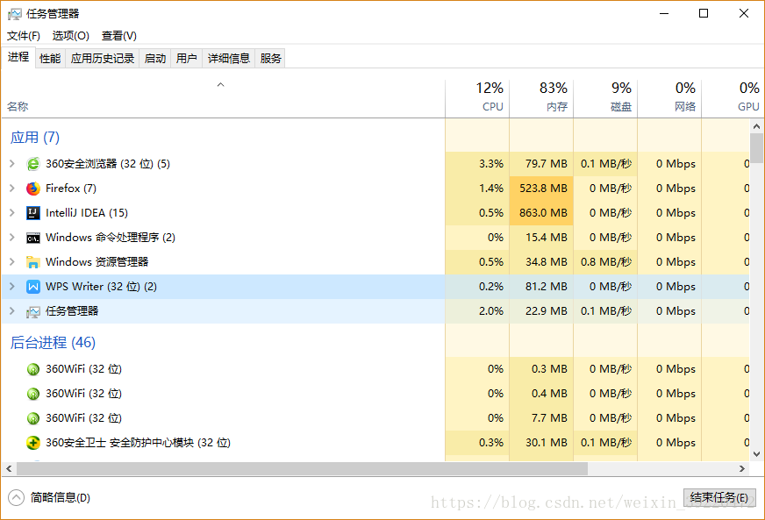The image size is (765, 520).
Task: Expand the IntelliJ IDEA (15) group
Action: coord(12,213)
